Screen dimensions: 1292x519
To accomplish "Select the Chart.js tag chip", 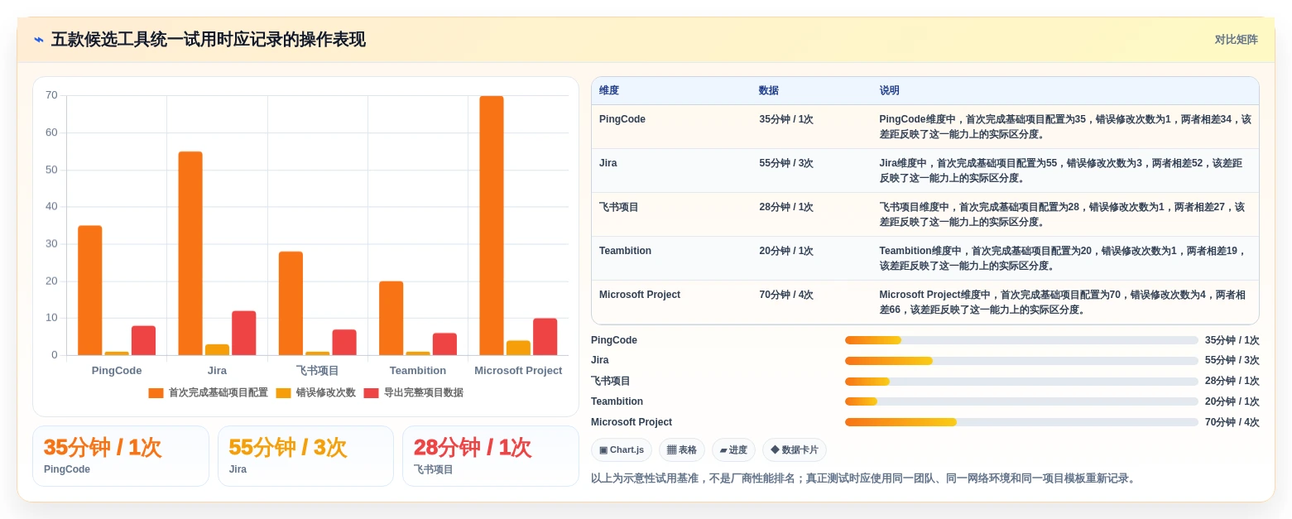I will click(622, 450).
